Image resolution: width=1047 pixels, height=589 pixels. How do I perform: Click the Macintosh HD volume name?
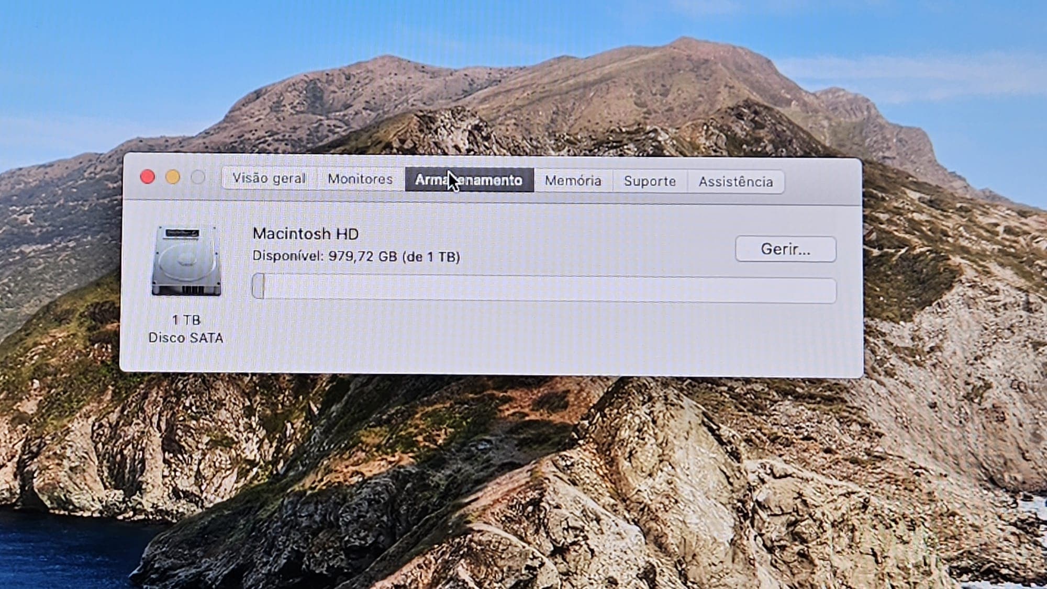point(306,233)
